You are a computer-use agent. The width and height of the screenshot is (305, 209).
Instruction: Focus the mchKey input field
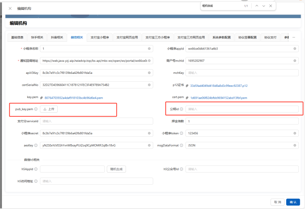click(242, 73)
